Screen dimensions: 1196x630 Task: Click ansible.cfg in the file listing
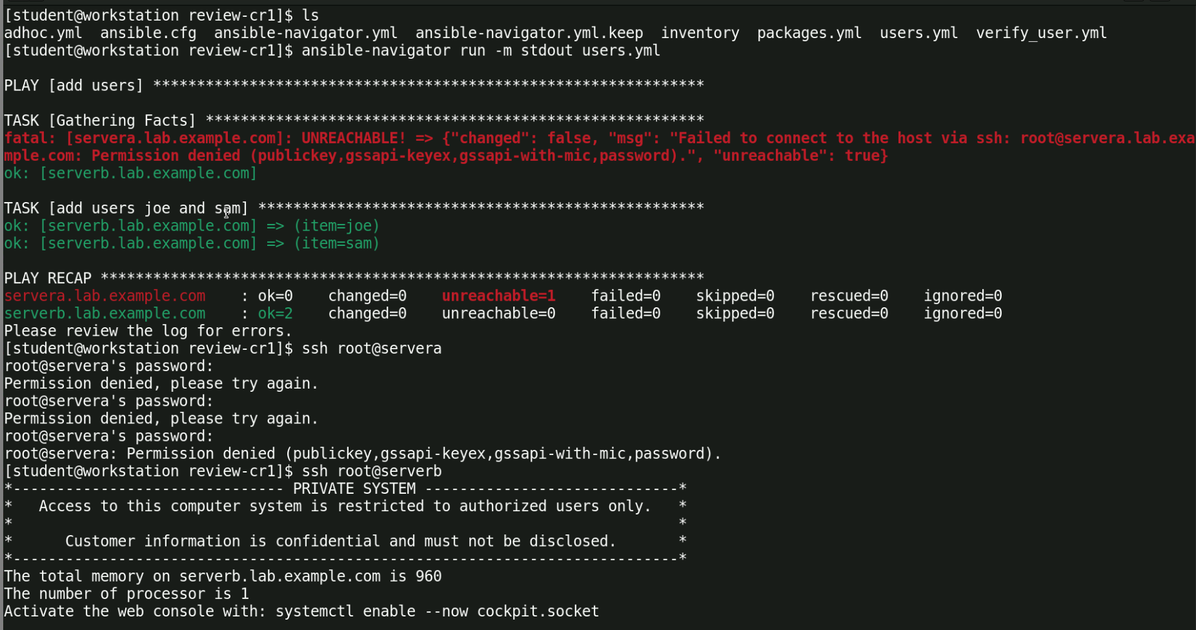pyautogui.click(x=148, y=33)
